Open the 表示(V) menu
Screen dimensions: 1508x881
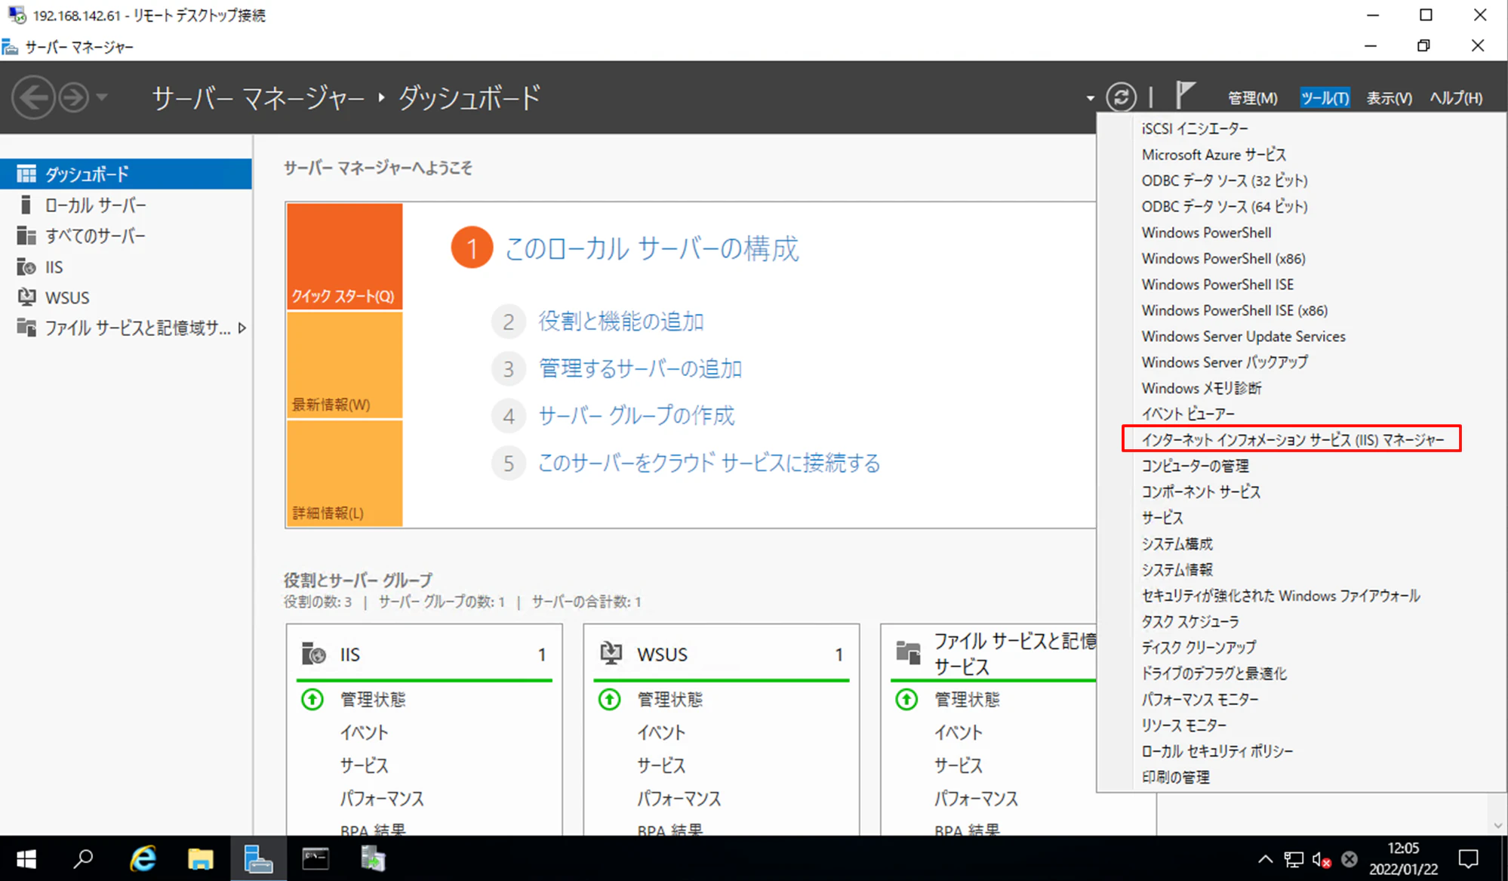[x=1389, y=98]
